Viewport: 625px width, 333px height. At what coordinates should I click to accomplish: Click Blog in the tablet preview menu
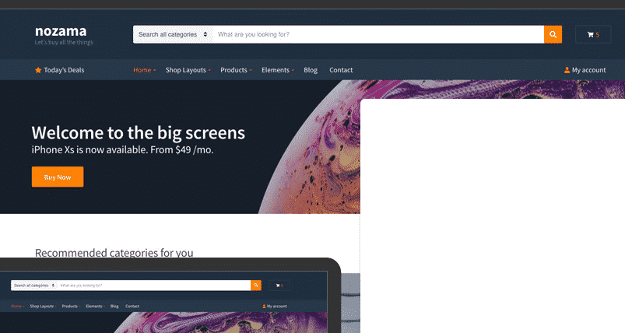pos(114,307)
